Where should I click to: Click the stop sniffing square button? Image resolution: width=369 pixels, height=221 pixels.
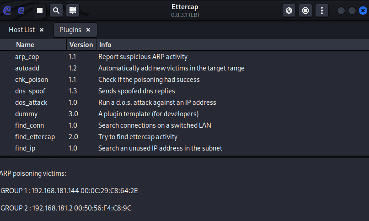click(x=40, y=10)
